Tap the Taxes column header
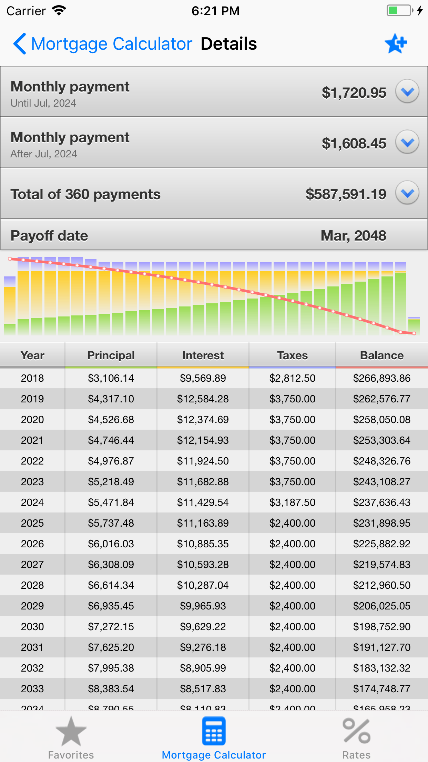The image size is (428, 762). coord(292,355)
